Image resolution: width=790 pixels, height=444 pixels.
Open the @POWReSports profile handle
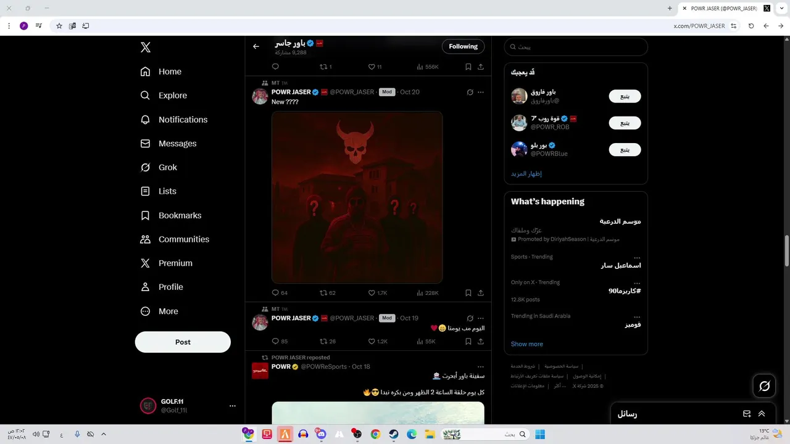(324, 367)
